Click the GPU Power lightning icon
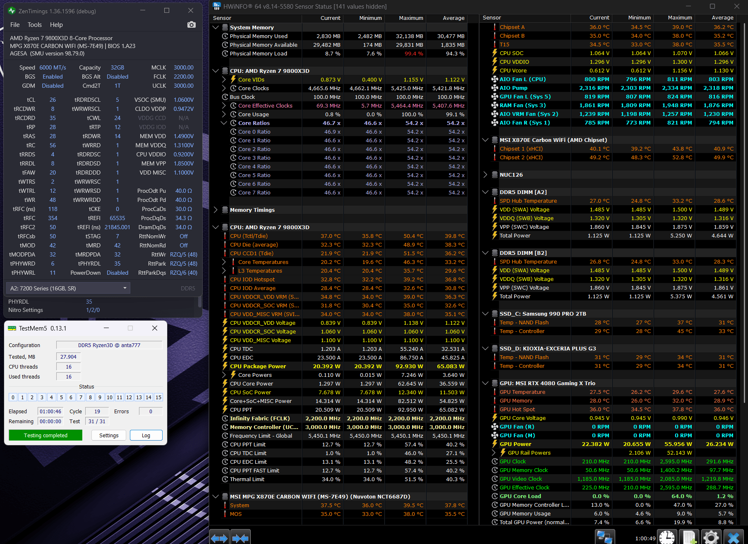This screenshot has width=748, height=544. click(x=494, y=444)
